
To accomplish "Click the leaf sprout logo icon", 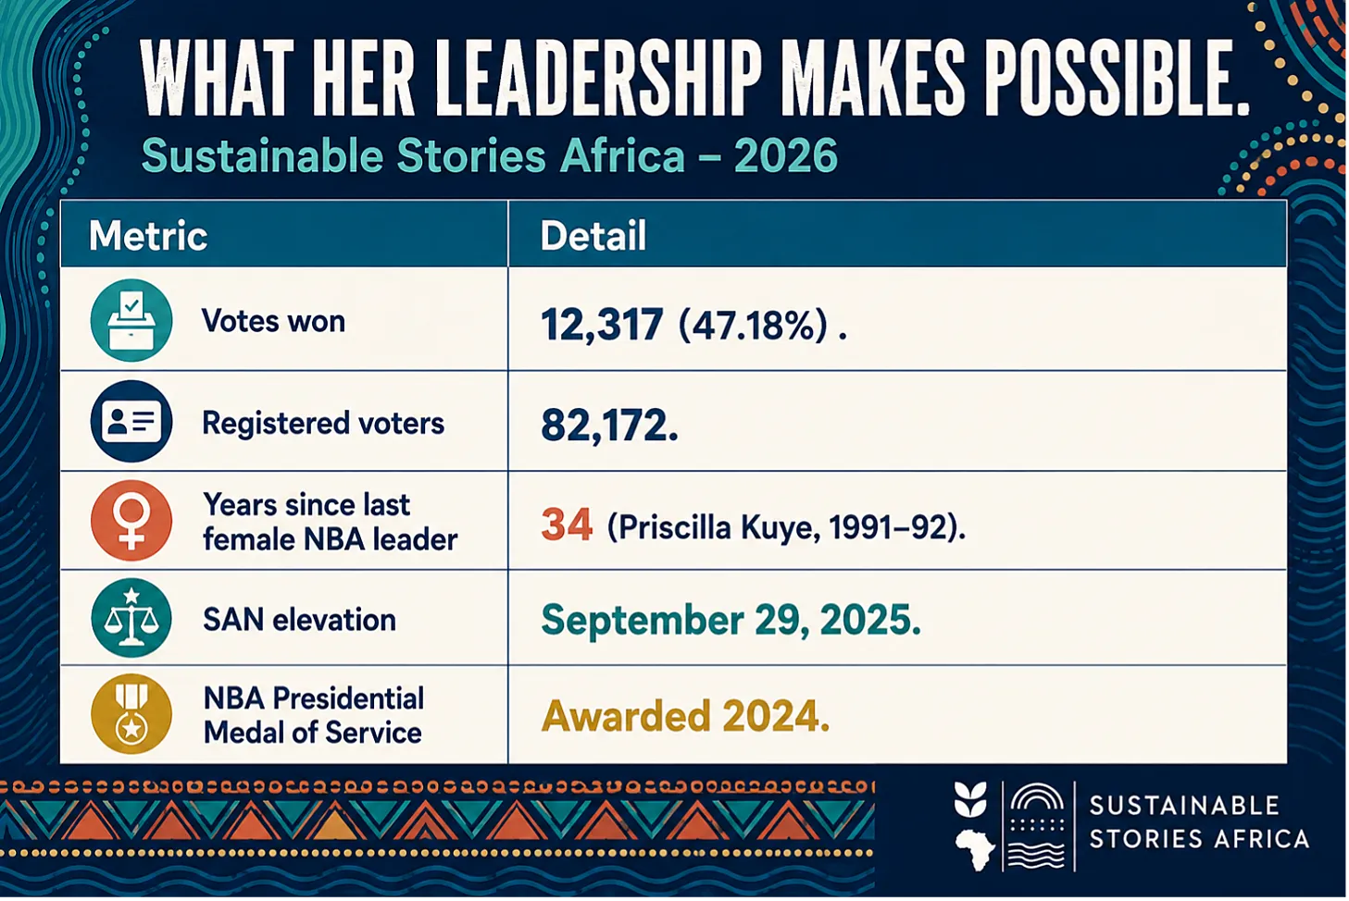I will pos(970,799).
